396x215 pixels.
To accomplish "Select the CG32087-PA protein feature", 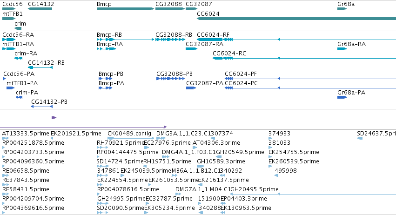I will [191, 88].
